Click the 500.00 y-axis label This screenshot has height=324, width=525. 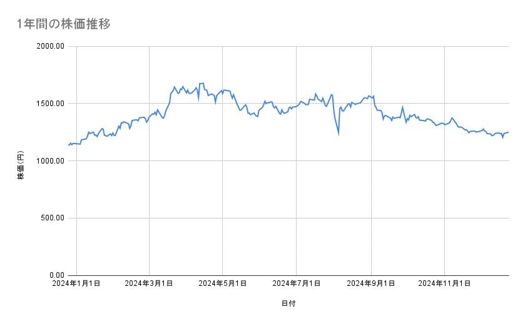pos(53,218)
